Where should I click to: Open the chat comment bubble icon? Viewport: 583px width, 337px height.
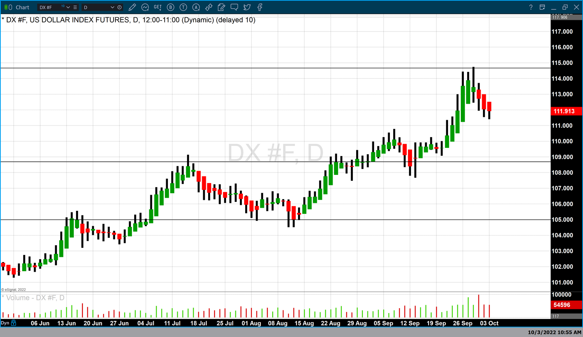[234, 7]
